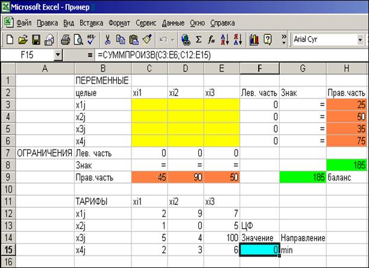Save the workbook with the floppy disk icon
The image size is (369, 268).
tap(36, 40)
